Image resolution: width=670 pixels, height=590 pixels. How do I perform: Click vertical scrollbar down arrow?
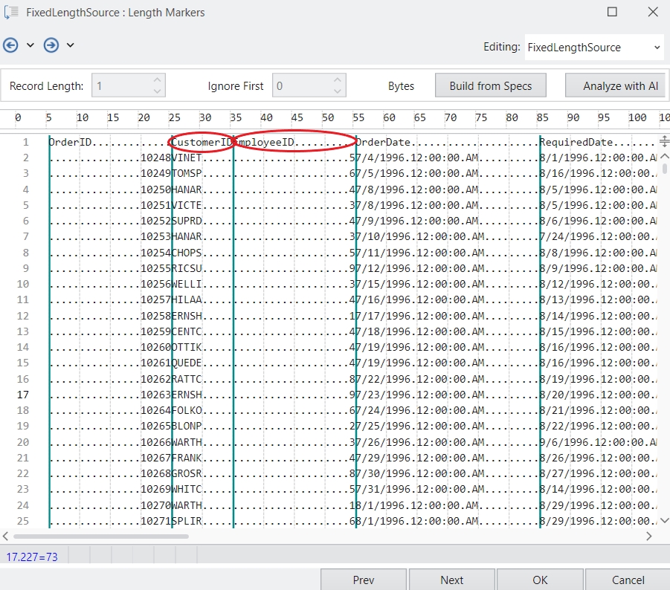664,520
